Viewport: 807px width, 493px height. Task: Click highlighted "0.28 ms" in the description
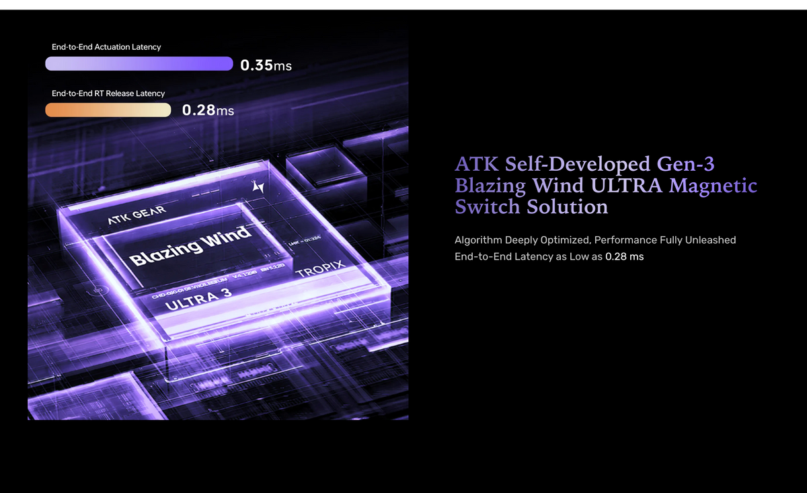point(624,257)
